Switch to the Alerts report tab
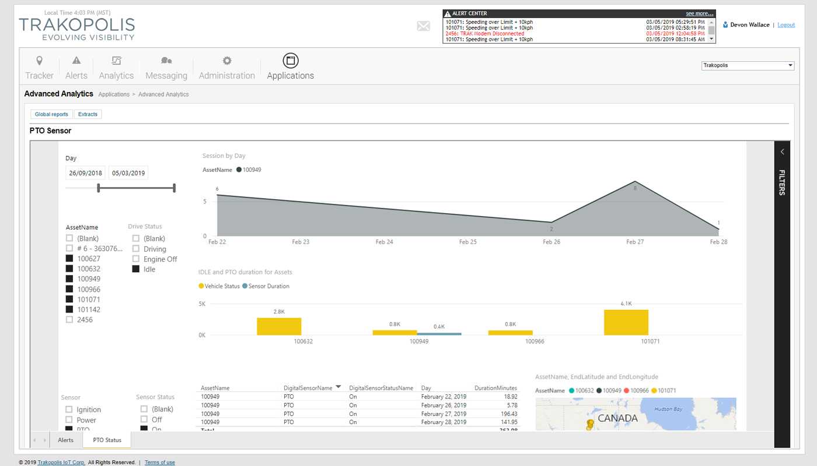Viewport: 817px width, 466px height. (x=65, y=440)
